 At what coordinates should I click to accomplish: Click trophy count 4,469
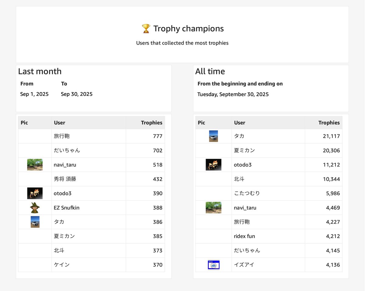(333, 208)
